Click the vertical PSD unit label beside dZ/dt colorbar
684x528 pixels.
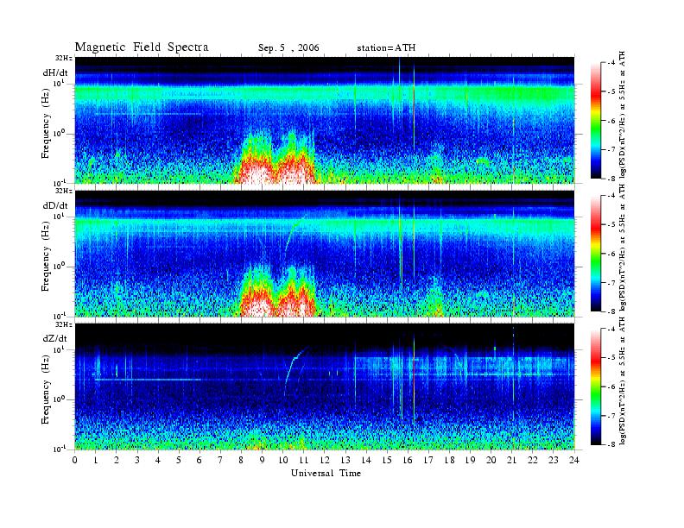coord(623,380)
